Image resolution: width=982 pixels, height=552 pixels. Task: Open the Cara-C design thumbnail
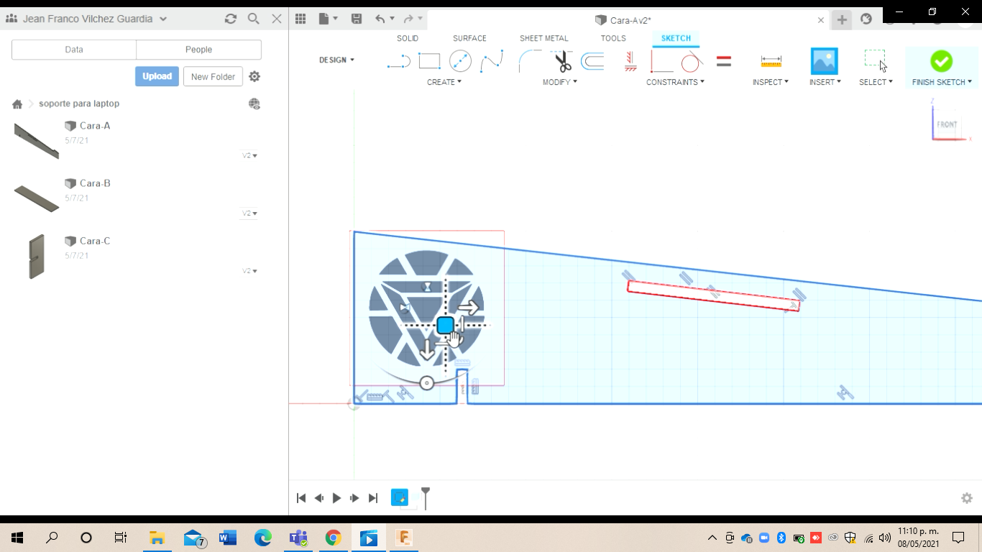(36, 256)
